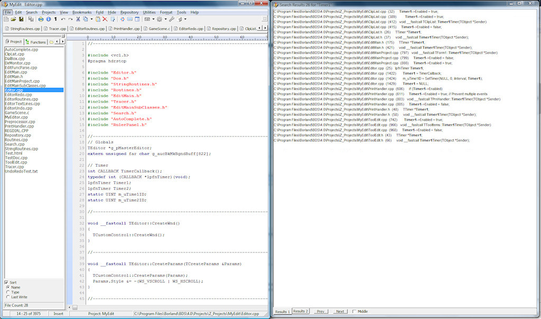Close the project side panel with its small X
The image size is (541, 319).
(x=63, y=36)
